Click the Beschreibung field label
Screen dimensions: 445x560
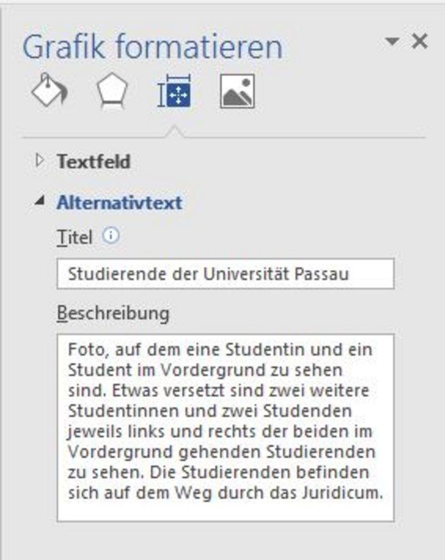click(x=113, y=314)
